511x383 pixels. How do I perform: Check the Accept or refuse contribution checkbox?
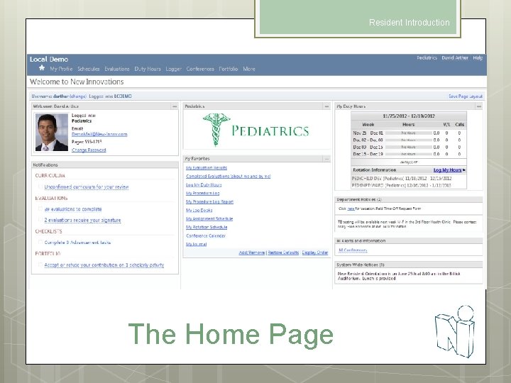40,265
